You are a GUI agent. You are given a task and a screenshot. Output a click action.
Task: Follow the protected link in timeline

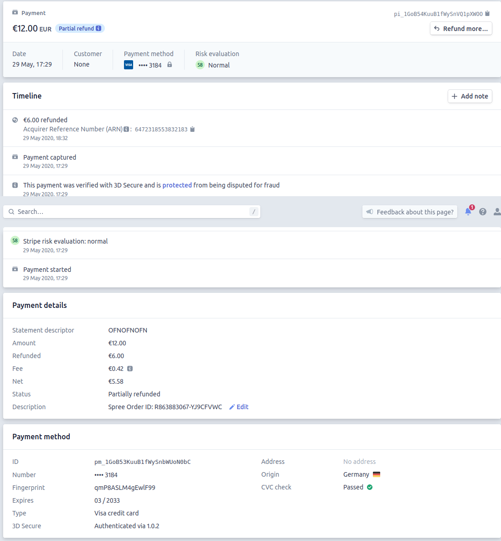[x=177, y=185]
